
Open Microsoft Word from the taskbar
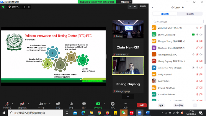148,113
